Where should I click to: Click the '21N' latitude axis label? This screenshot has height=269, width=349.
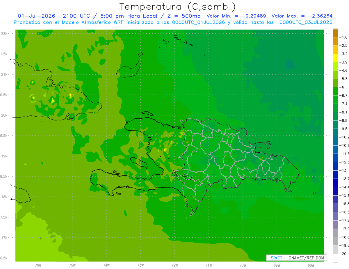(4, 74)
